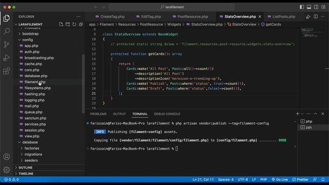Click the run file icon in editor toolbar
Viewport: 329px width, 185px height.
308,16
